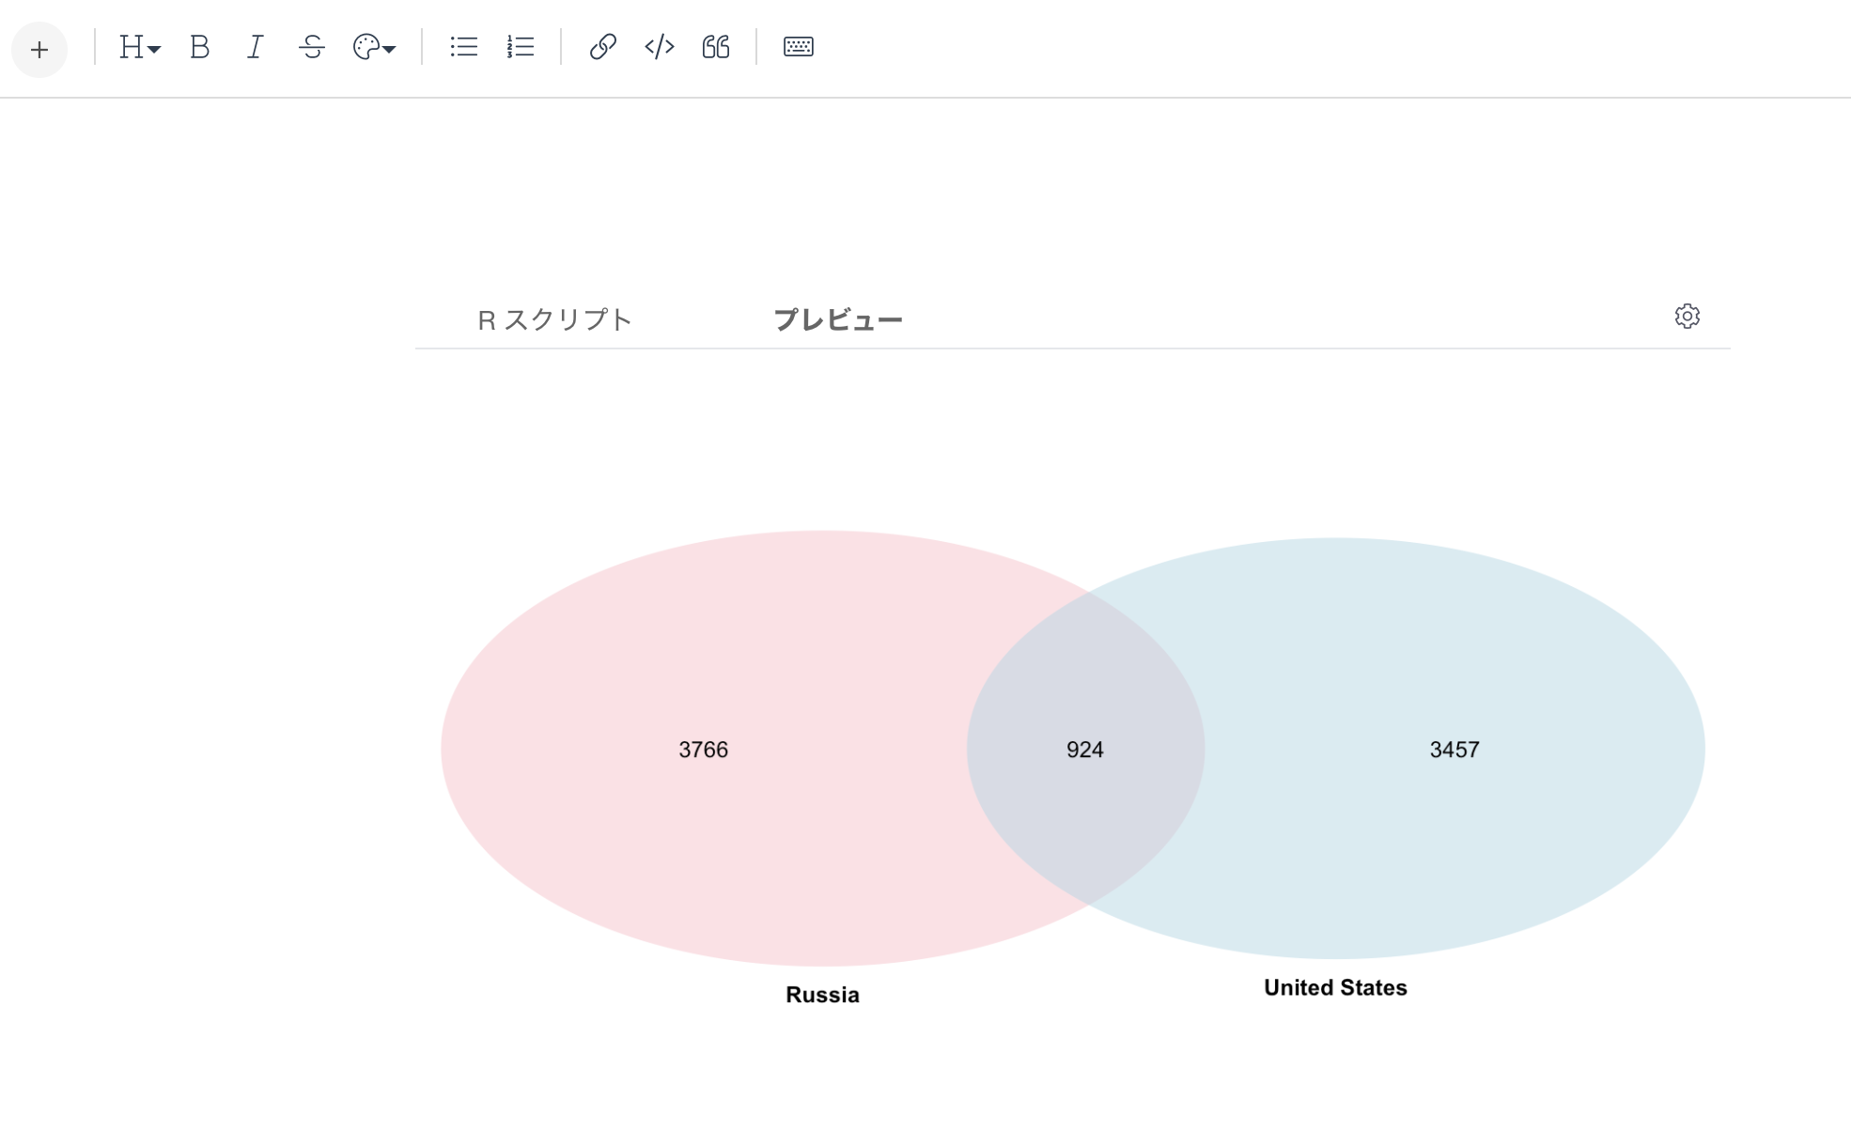The width and height of the screenshot is (1851, 1131).
Task: Click the plus add-content button
Action: tap(39, 49)
